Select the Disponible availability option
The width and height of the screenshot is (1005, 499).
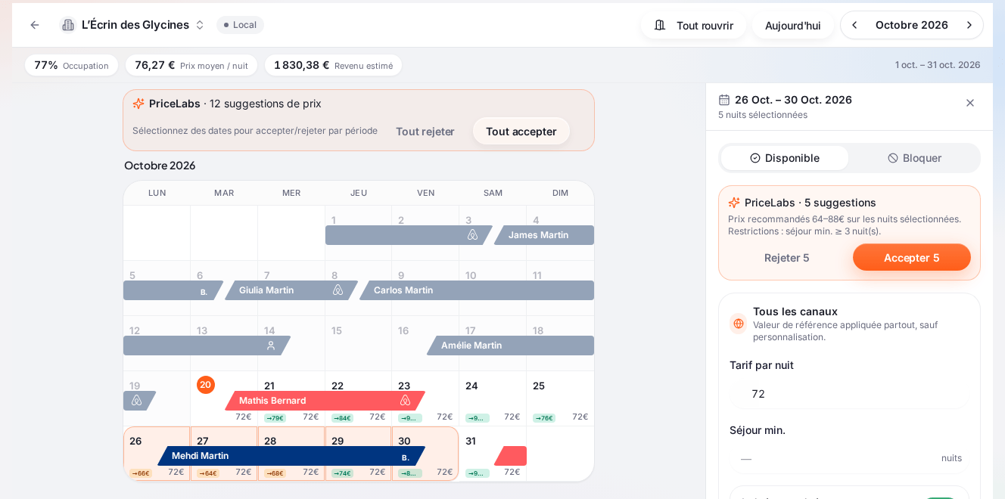pyautogui.click(x=785, y=158)
